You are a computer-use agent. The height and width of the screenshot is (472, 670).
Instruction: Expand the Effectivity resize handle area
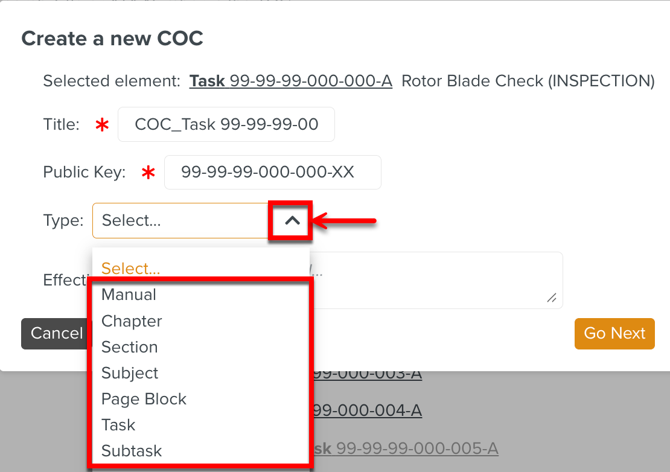[552, 298]
